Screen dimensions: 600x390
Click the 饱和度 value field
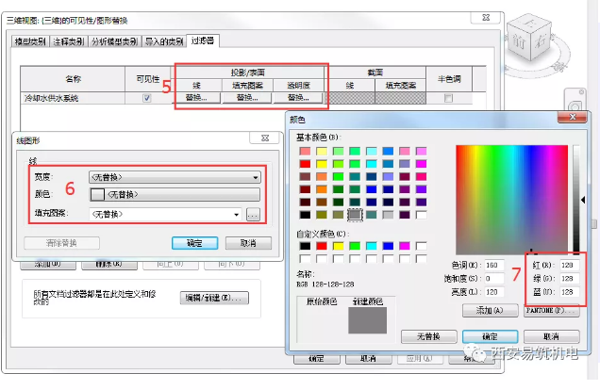tap(493, 279)
